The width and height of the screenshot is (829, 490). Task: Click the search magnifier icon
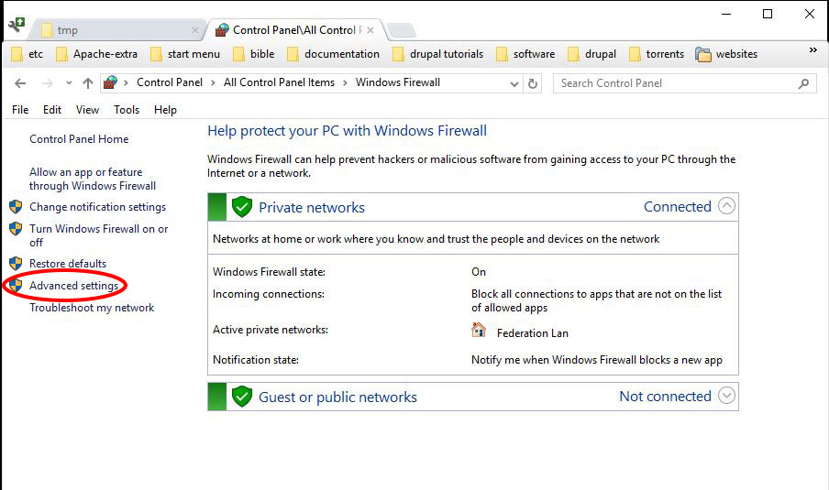(803, 83)
